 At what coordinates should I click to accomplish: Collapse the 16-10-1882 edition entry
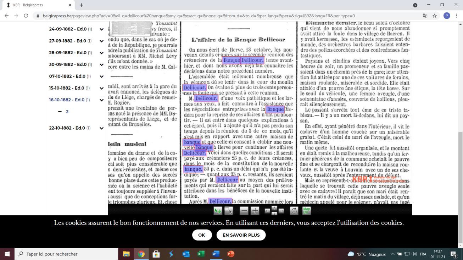[101, 100]
